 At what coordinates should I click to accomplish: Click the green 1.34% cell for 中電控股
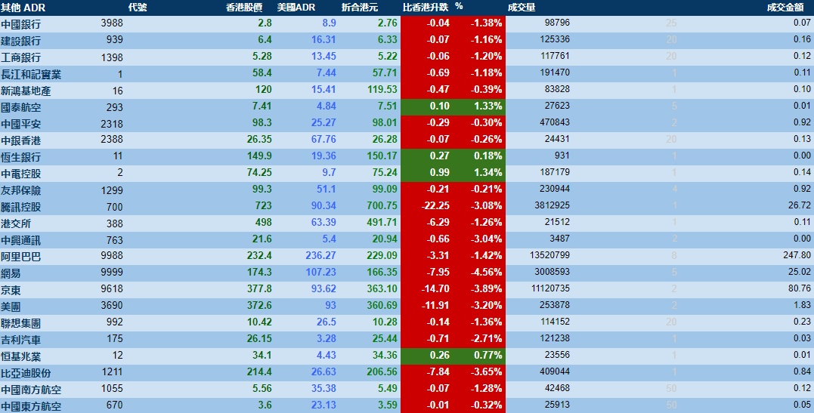tap(485, 173)
